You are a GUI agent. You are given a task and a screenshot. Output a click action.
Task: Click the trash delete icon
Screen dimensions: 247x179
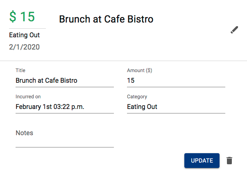[x=229, y=161]
